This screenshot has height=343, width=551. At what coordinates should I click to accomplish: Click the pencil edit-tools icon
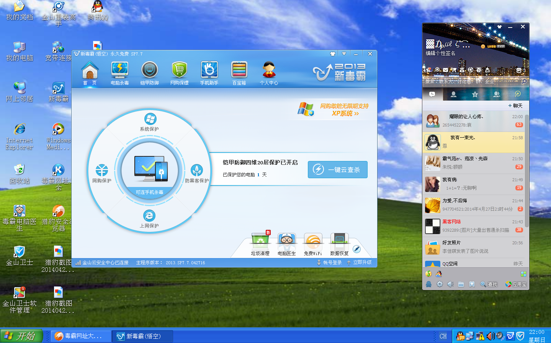coord(356,249)
